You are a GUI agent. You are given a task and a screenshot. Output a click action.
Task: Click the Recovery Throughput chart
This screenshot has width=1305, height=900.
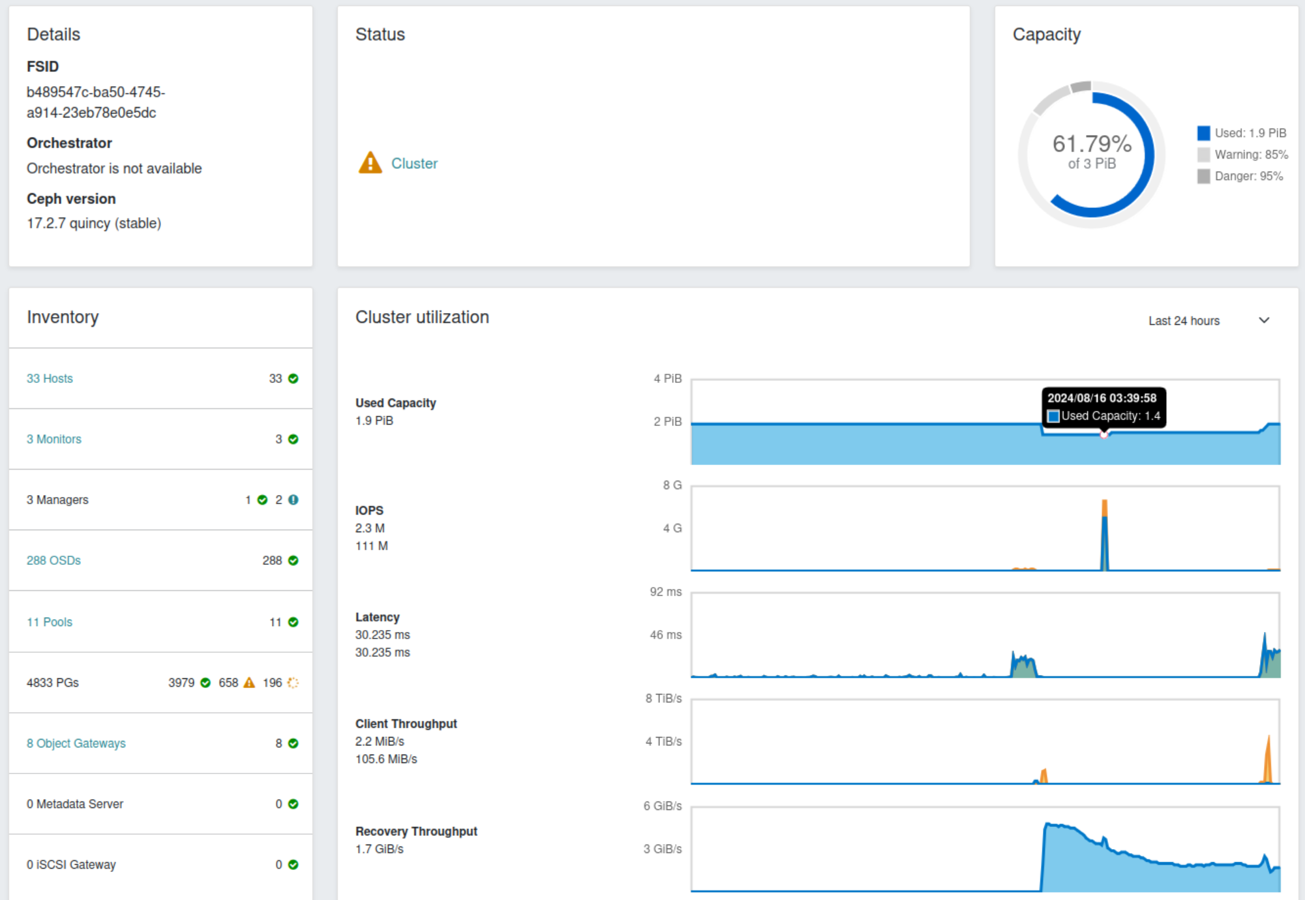pyautogui.click(x=985, y=849)
